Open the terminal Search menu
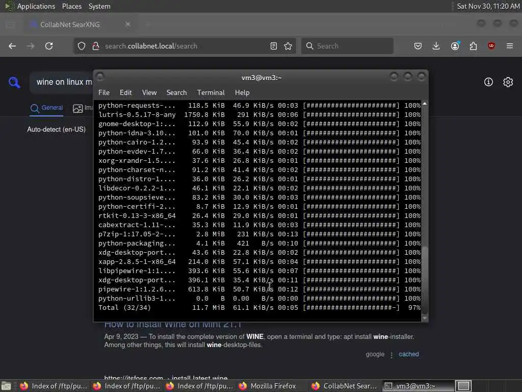 tap(176, 93)
